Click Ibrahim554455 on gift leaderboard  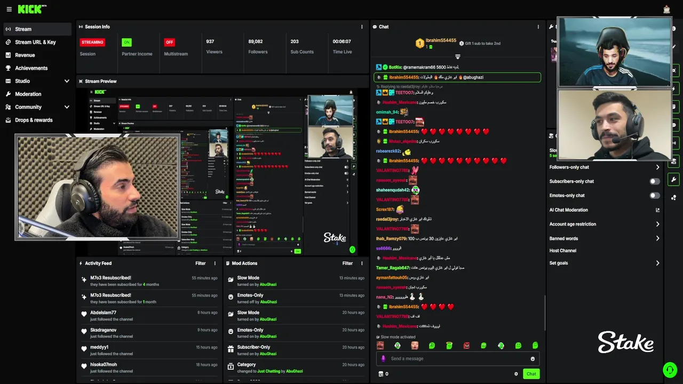441,41
